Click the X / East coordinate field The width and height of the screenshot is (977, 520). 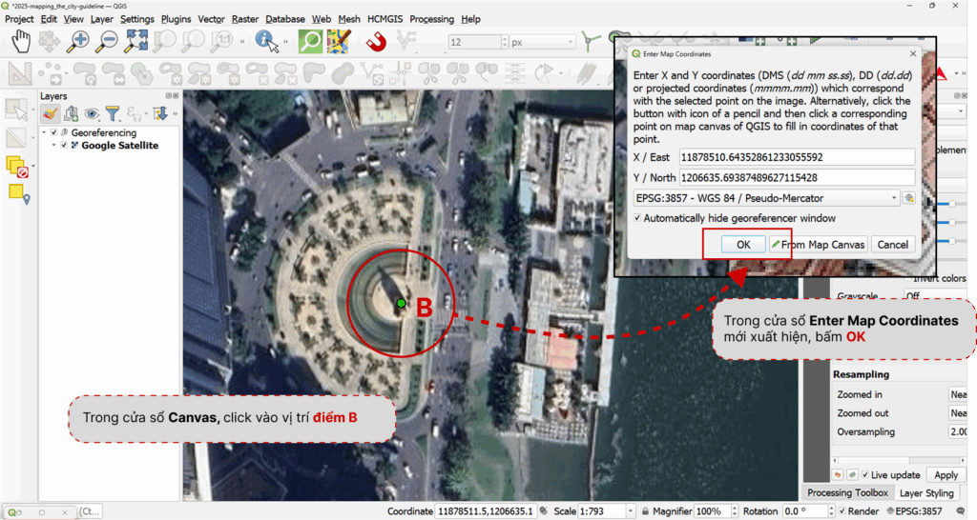tap(797, 157)
